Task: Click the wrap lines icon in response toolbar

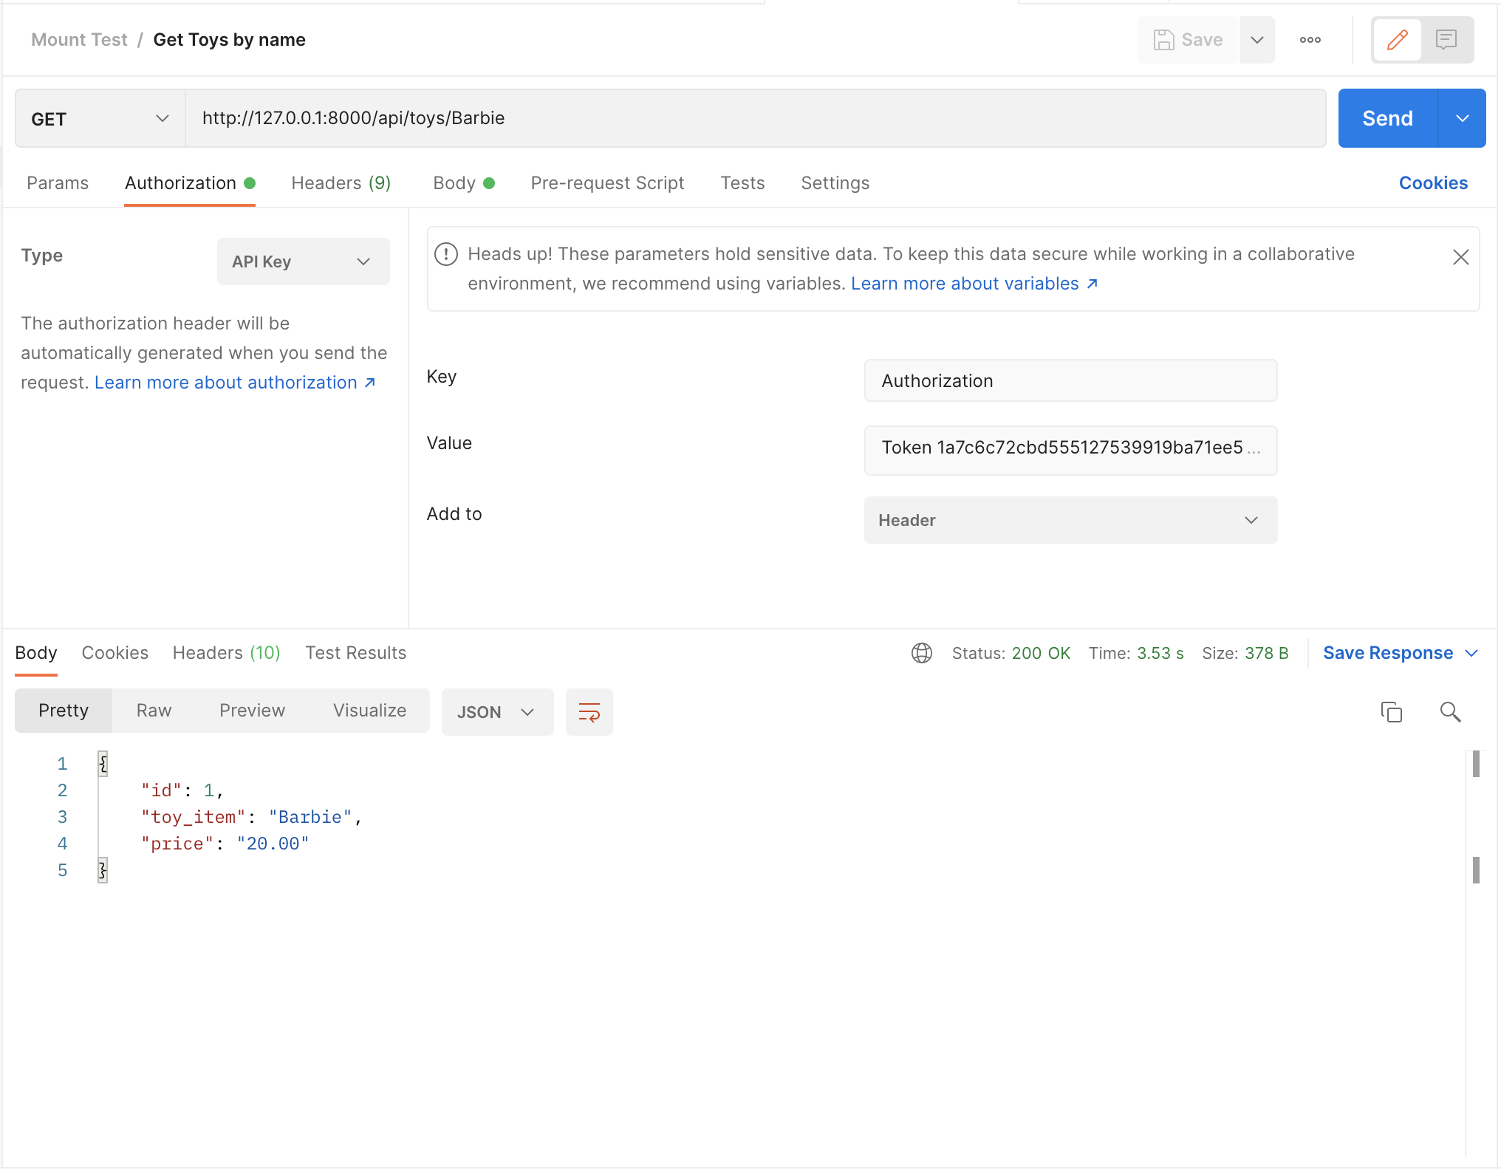Action: coord(589,712)
